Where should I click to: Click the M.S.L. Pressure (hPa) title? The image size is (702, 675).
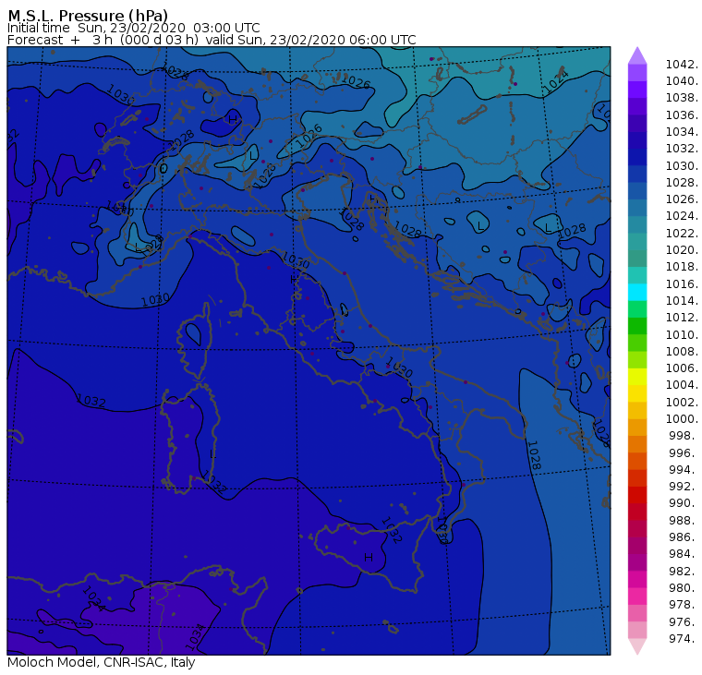coord(88,16)
